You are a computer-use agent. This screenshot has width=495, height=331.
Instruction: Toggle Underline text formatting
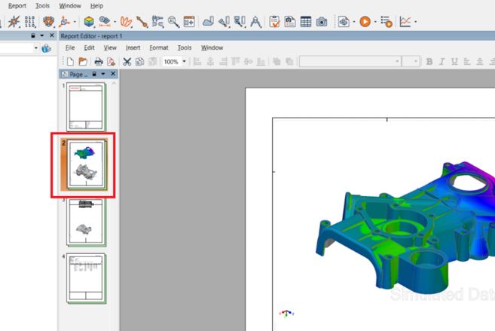pyautogui.click(x=454, y=62)
